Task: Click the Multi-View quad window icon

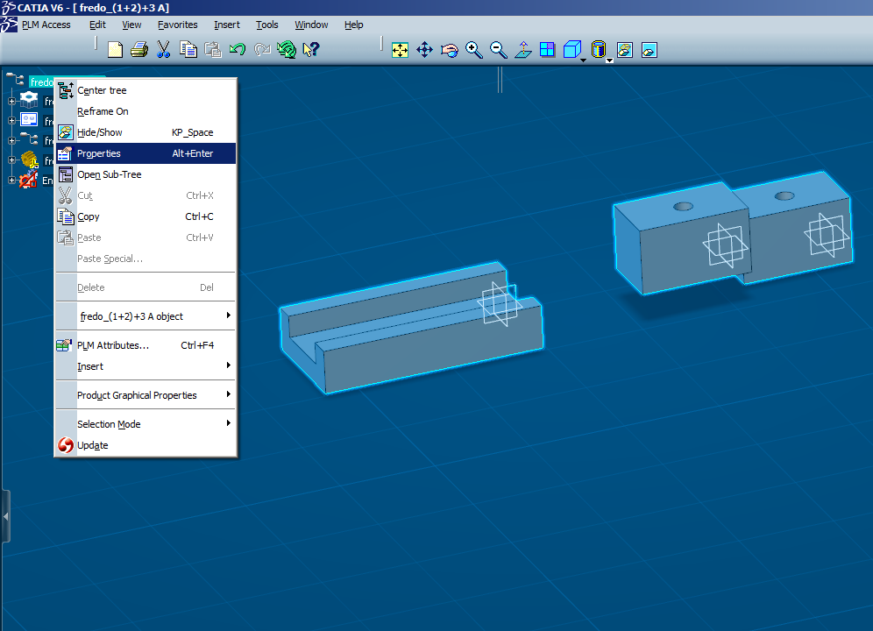Action: pos(547,50)
